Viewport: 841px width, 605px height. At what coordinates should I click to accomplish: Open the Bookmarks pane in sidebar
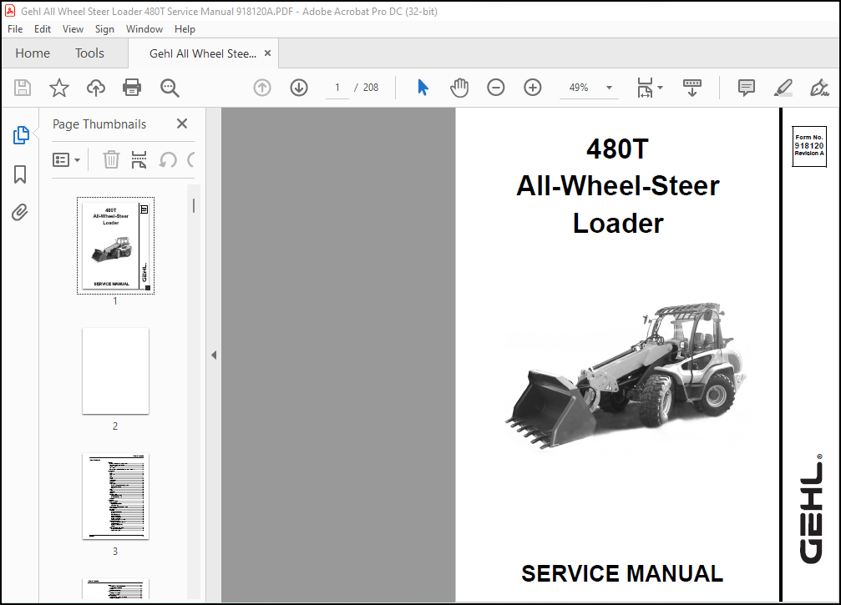tap(20, 174)
